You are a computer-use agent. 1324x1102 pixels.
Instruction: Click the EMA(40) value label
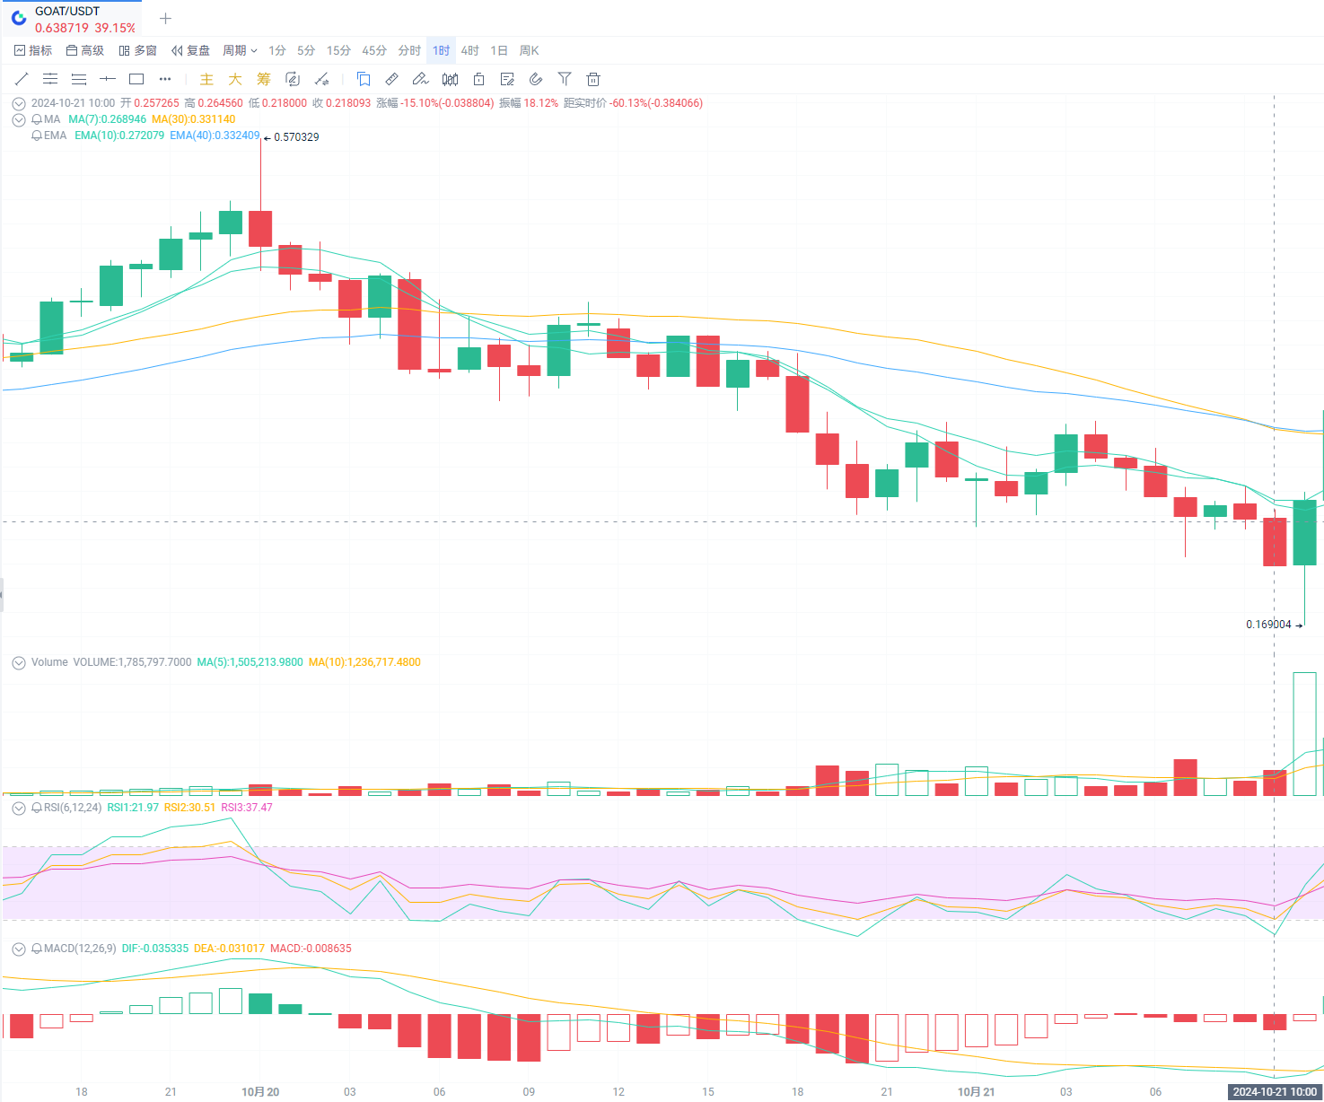click(x=215, y=136)
